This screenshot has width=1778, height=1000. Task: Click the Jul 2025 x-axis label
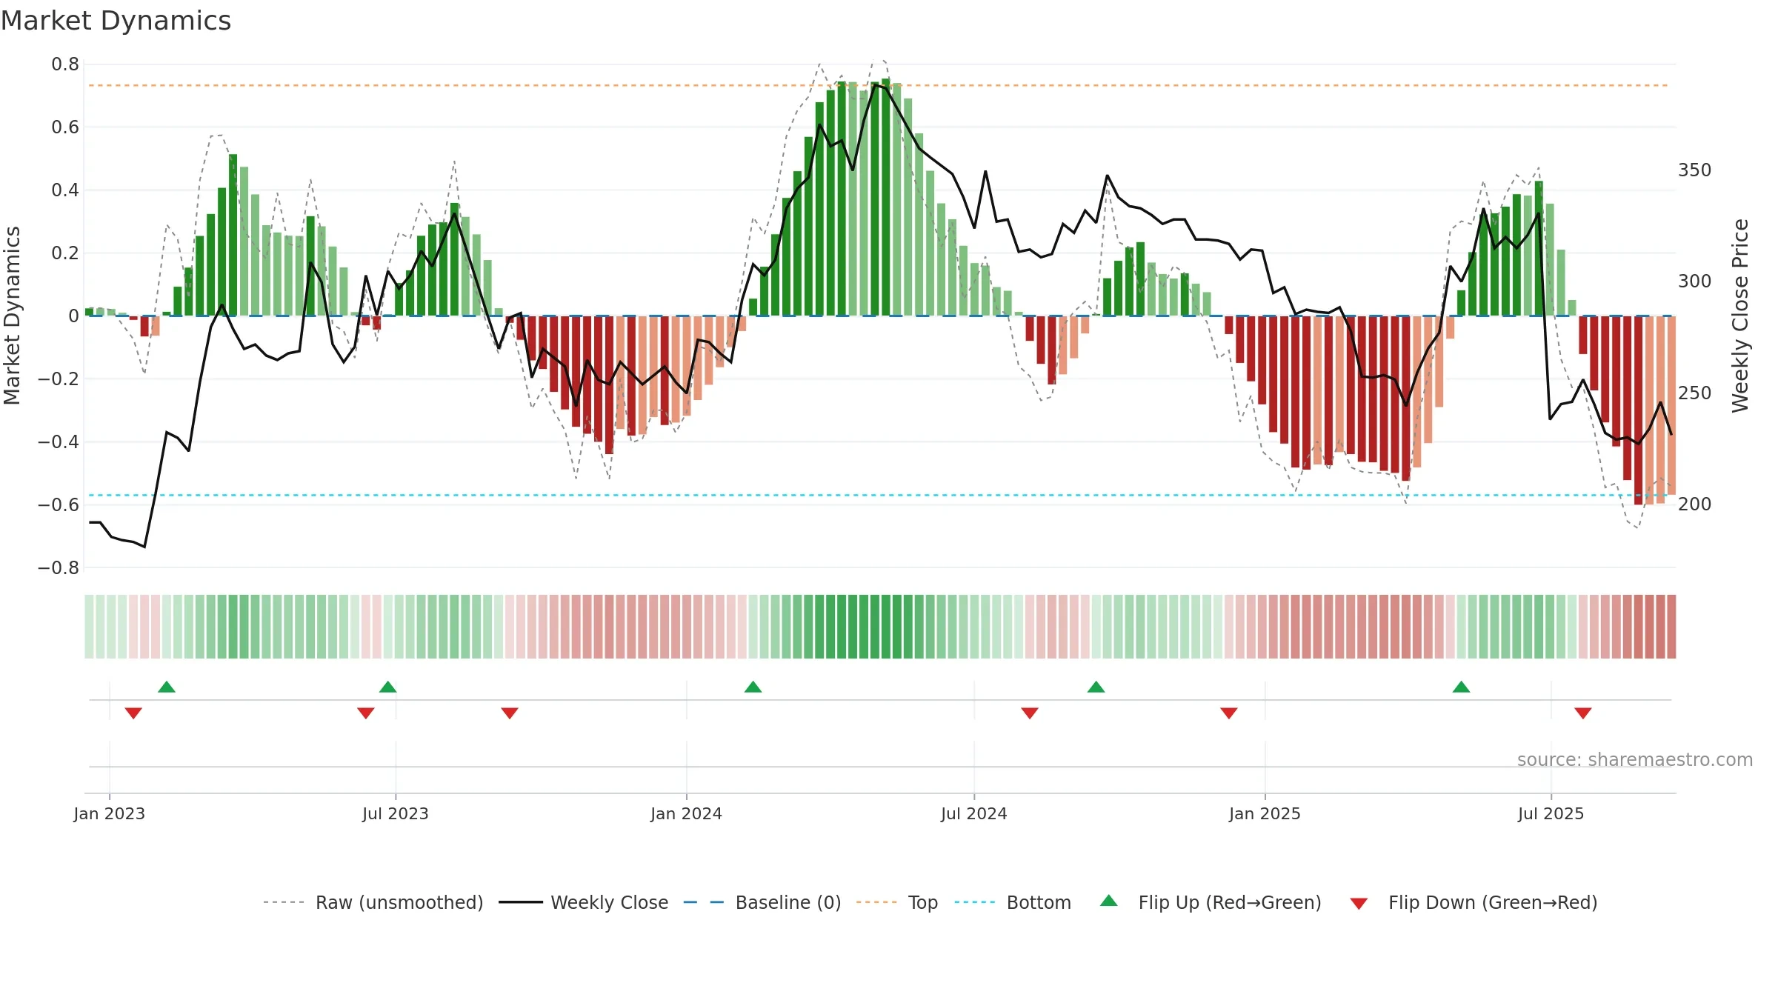(x=1551, y=813)
